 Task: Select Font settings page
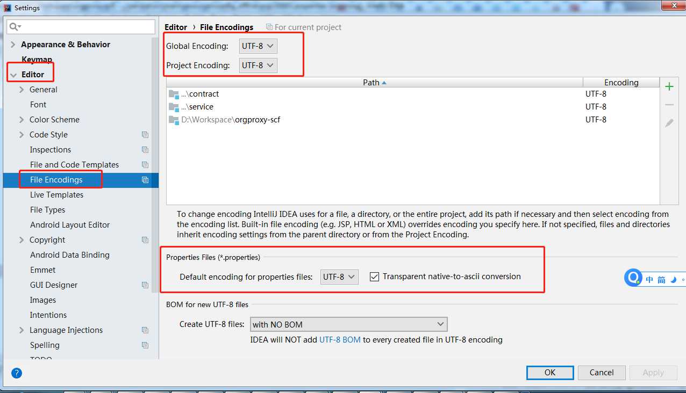(38, 105)
